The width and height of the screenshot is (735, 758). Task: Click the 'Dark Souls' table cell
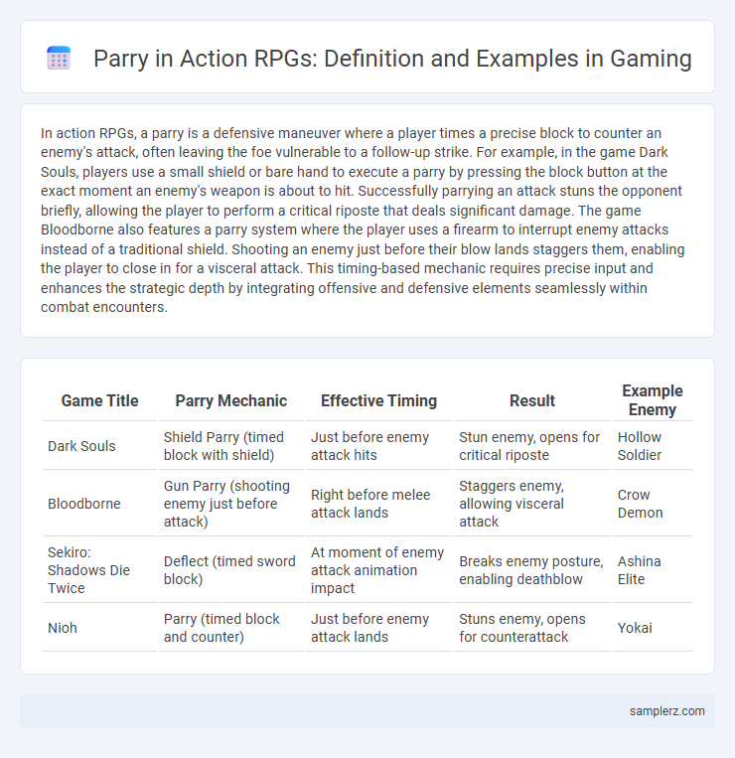[x=100, y=446]
